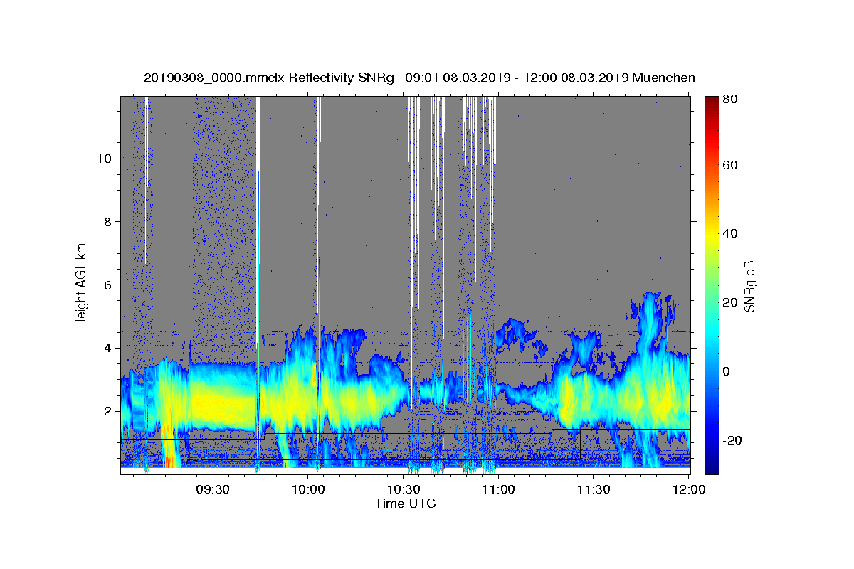Click the colorbar value -20
The width and height of the screenshot is (854, 569).
[732, 440]
